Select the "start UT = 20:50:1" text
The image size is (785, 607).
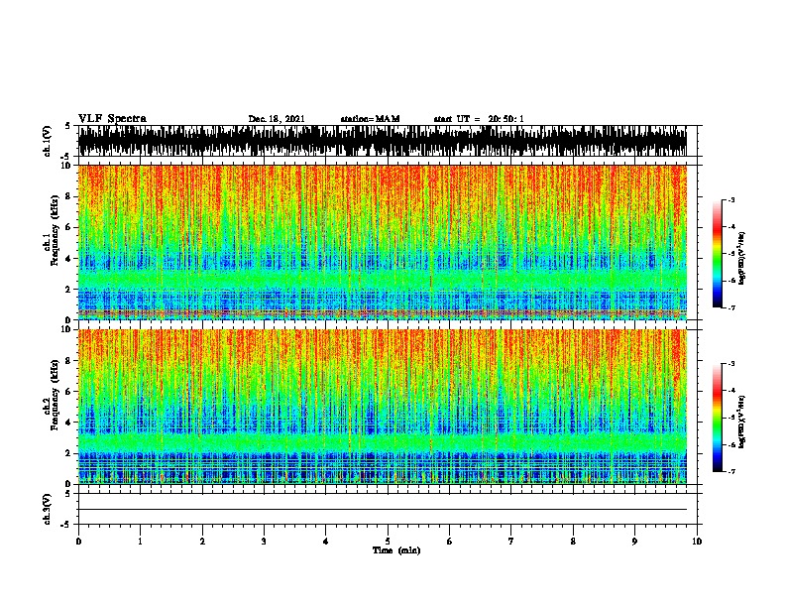[479, 119]
